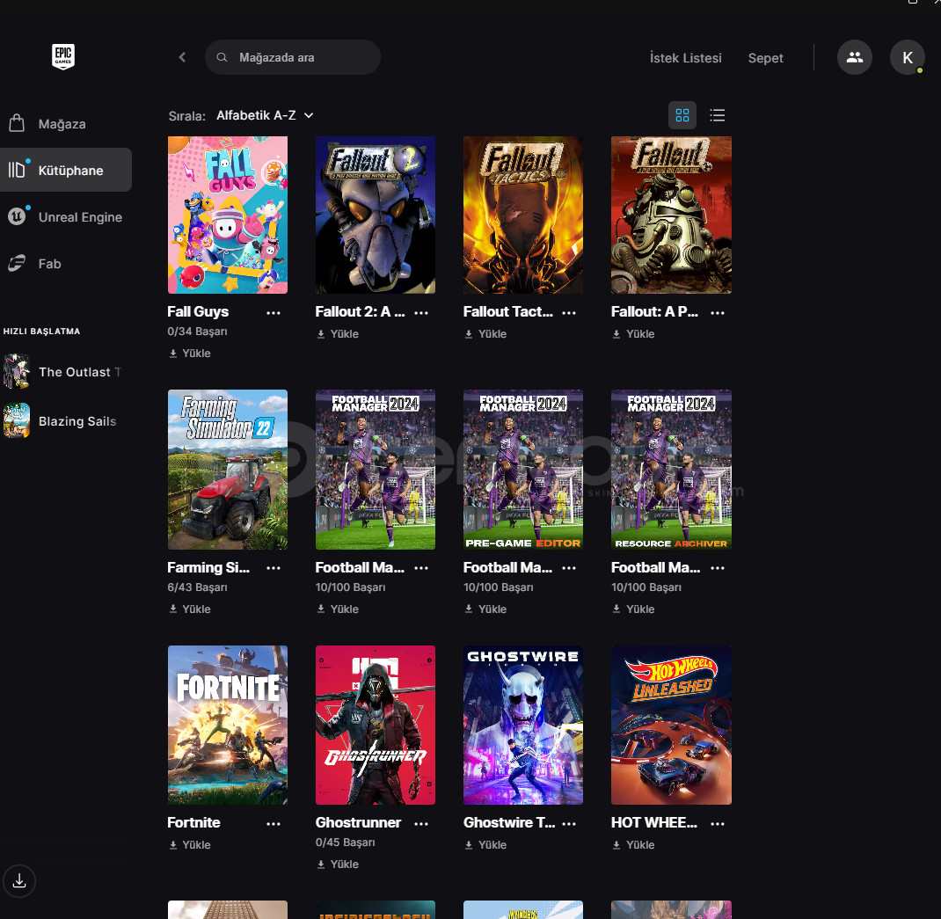941x919 pixels.
Task: Click the Mağaza shopping bag icon
Action: [x=17, y=123]
